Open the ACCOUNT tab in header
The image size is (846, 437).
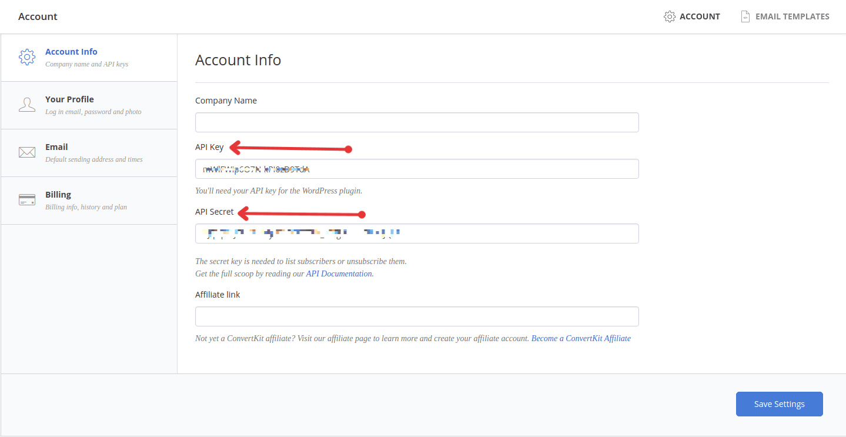click(691, 16)
